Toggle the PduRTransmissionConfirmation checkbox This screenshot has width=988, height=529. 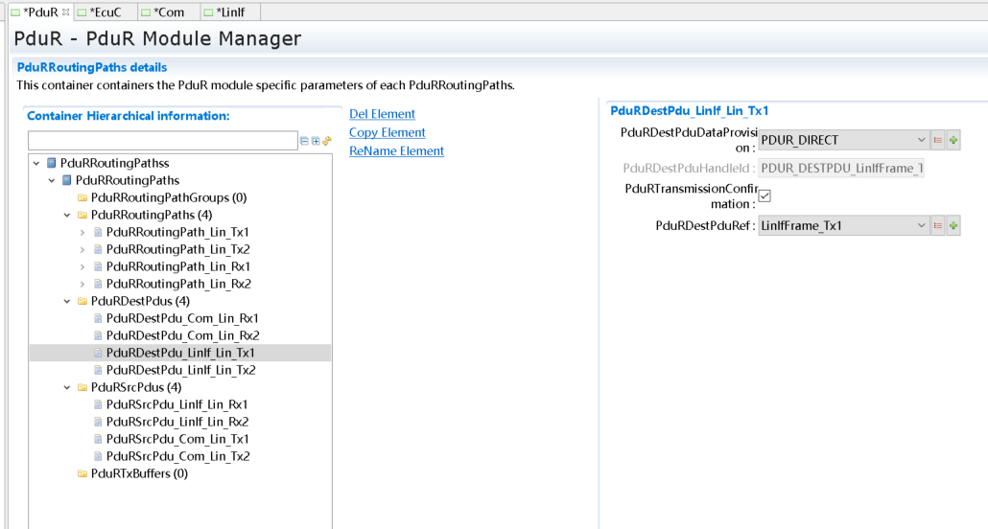pos(765,196)
